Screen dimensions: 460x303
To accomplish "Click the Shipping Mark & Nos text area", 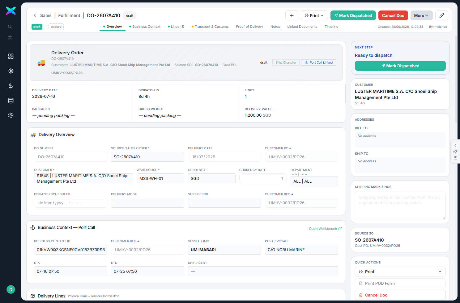I will pyautogui.click(x=400, y=205).
